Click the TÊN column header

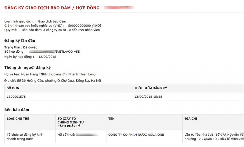click(x=111, y=119)
